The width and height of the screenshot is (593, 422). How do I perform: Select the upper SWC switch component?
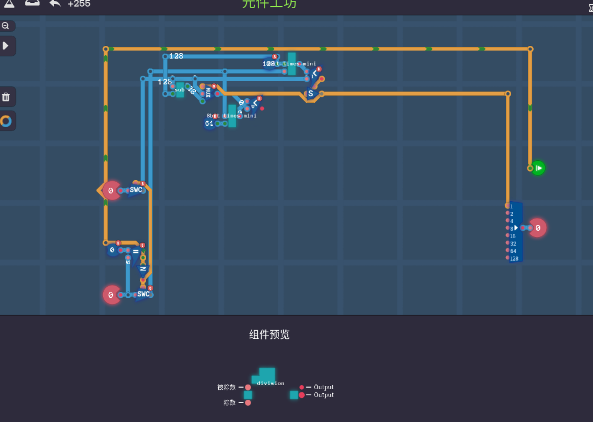tap(136, 190)
